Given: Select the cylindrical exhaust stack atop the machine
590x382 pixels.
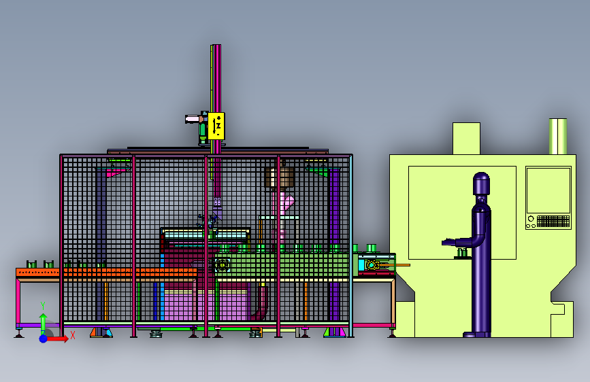Looking at the screenshot, I should pyautogui.click(x=558, y=136).
